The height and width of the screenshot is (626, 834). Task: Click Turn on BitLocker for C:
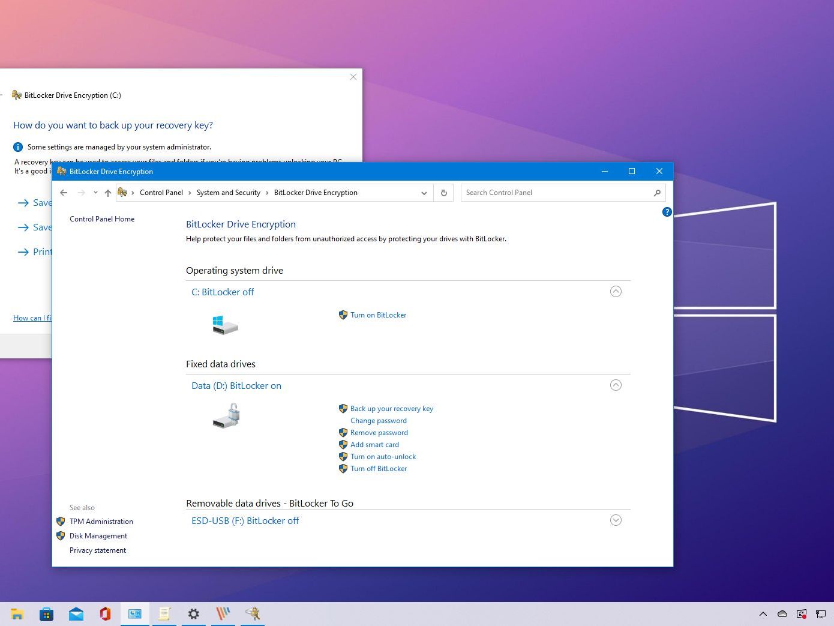click(378, 315)
